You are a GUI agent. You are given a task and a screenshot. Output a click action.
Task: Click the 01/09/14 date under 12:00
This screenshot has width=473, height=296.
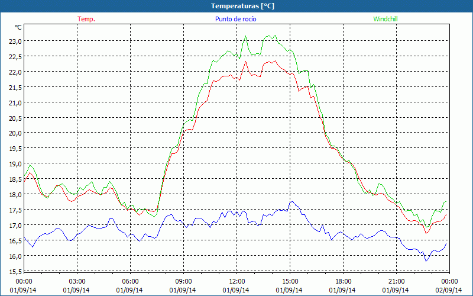point(236,290)
